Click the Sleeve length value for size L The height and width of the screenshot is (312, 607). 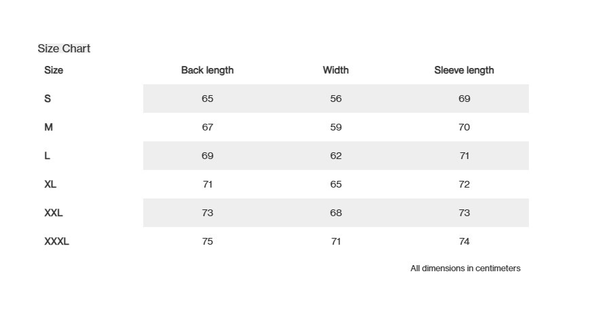(464, 156)
